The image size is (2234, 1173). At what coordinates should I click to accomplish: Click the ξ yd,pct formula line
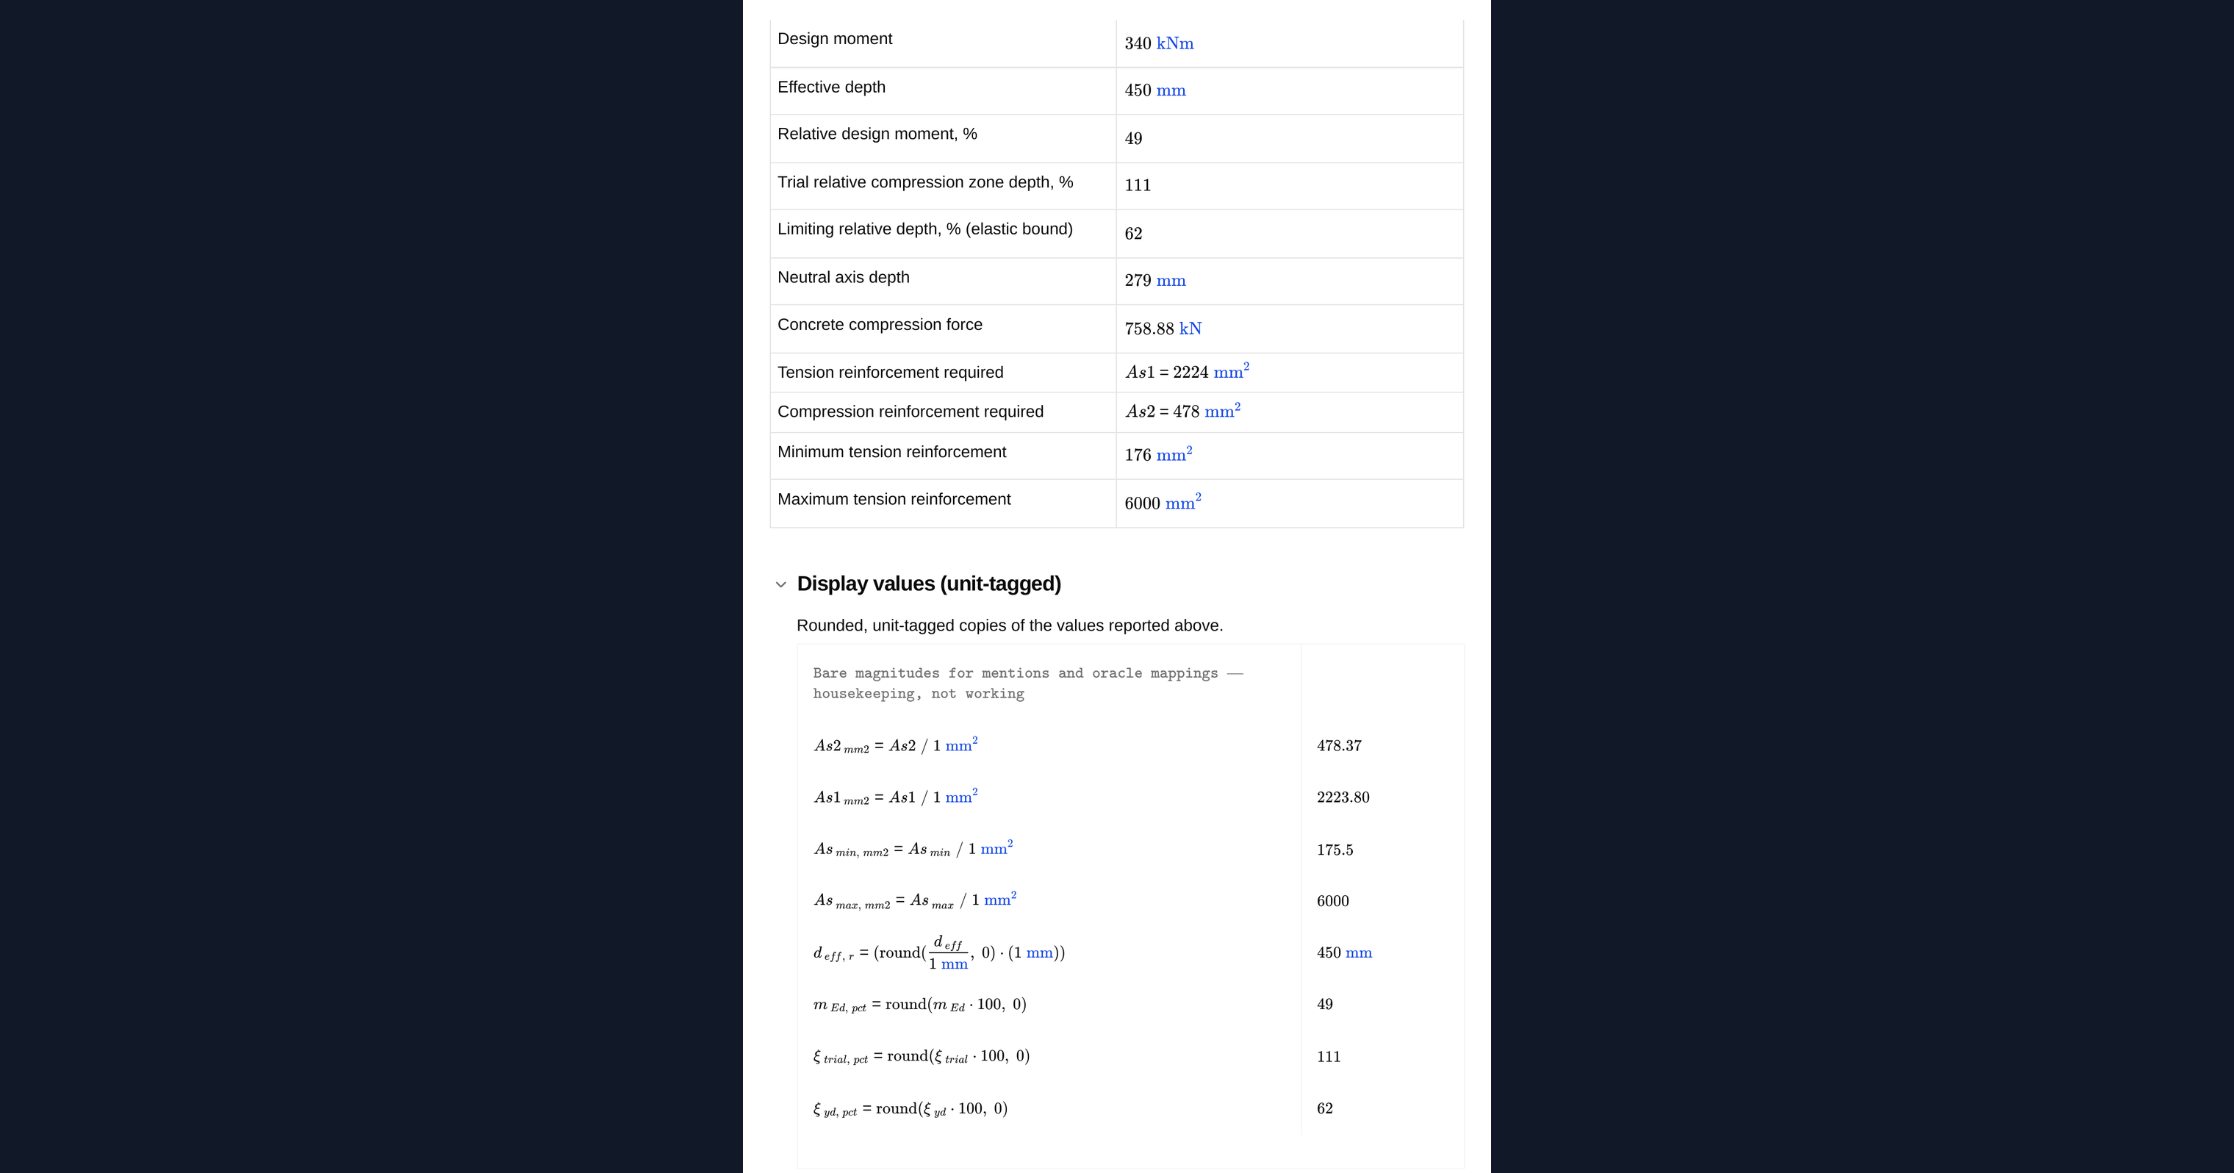pyautogui.click(x=910, y=1109)
